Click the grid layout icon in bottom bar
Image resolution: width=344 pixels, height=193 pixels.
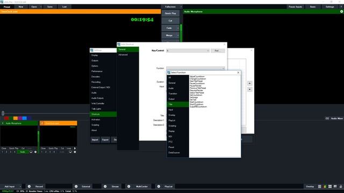[x=330, y=187]
